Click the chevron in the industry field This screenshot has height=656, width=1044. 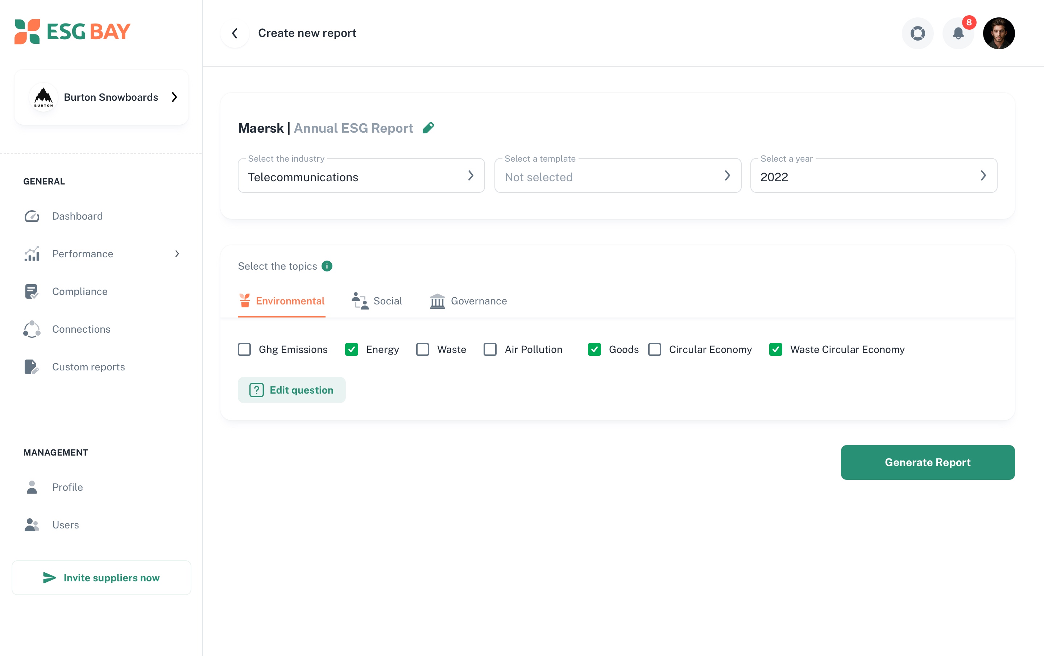click(471, 176)
